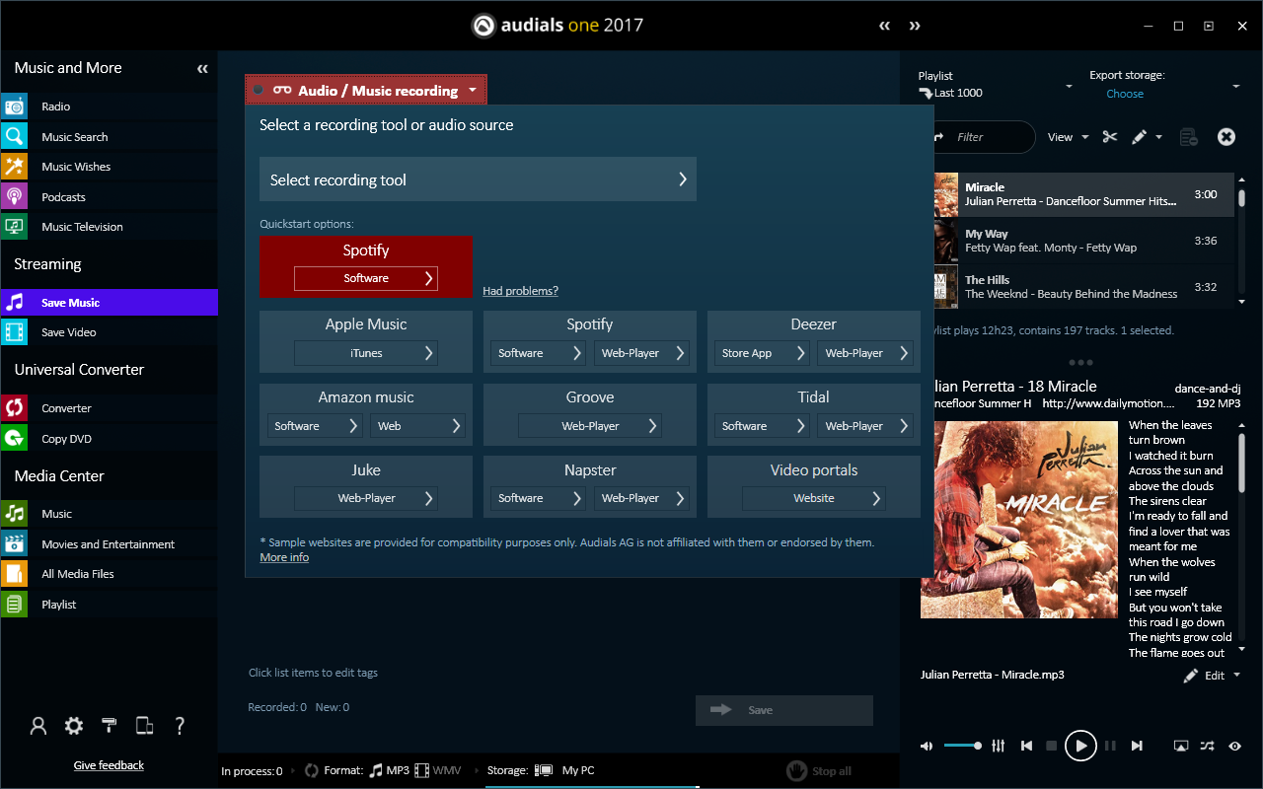1263x789 pixels.
Task: Open the user account icon
Action: click(x=38, y=726)
